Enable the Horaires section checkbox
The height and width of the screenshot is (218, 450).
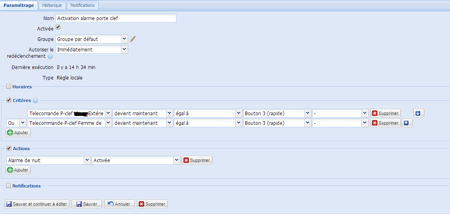tap(8, 86)
